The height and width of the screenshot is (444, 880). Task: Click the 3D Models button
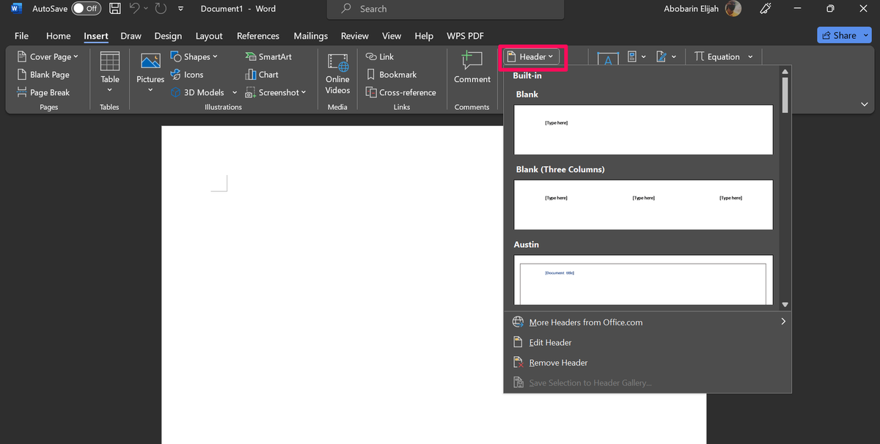click(x=197, y=92)
